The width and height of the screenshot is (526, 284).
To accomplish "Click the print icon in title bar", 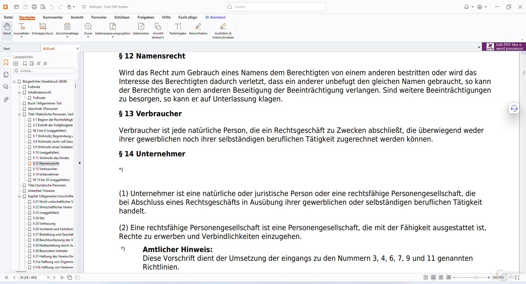I will 34,7.
